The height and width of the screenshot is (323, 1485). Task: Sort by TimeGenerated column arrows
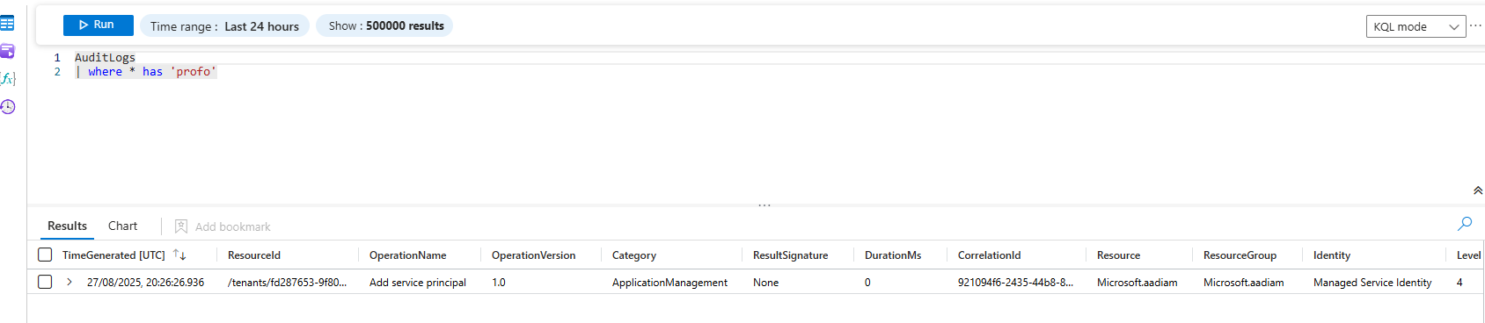pyautogui.click(x=179, y=255)
